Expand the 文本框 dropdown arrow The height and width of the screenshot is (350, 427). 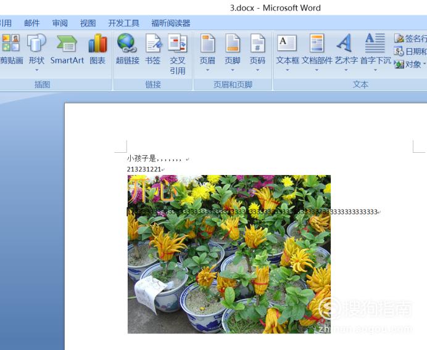click(x=288, y=70)
